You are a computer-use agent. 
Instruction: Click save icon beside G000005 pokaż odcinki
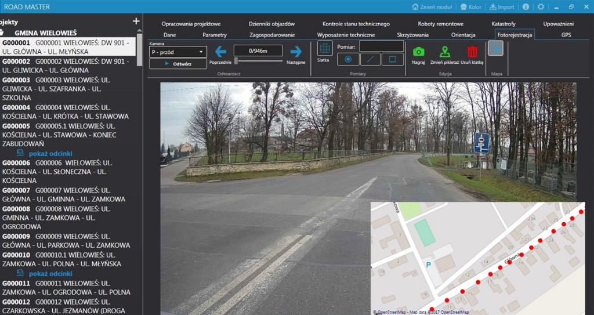coord(20,153)
